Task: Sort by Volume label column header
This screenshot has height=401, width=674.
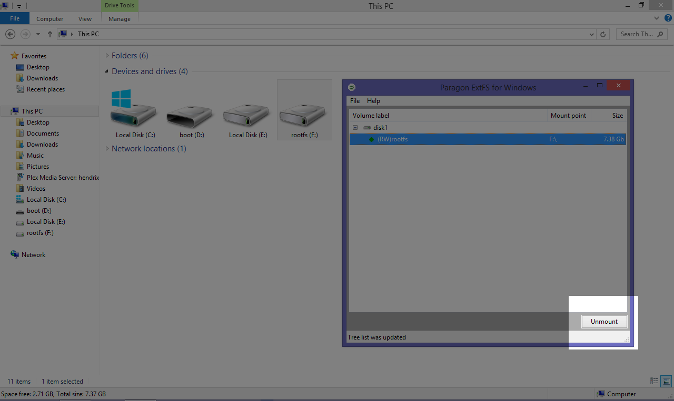Action: click(448, 116)
